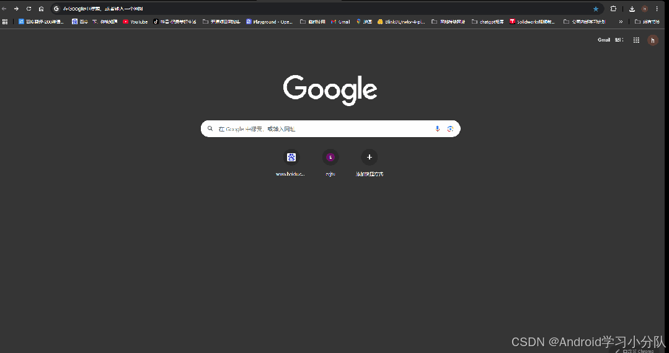669x353 pixels.
Task: Open the chatgpt bookmark folder
Action: 488,21
